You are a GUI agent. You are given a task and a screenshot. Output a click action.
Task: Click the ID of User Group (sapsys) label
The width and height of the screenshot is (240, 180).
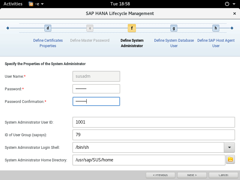(x=26, y=135)
